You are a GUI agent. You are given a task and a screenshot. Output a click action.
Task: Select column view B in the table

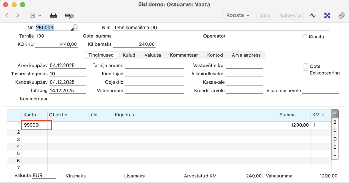[x=335, y=122]
